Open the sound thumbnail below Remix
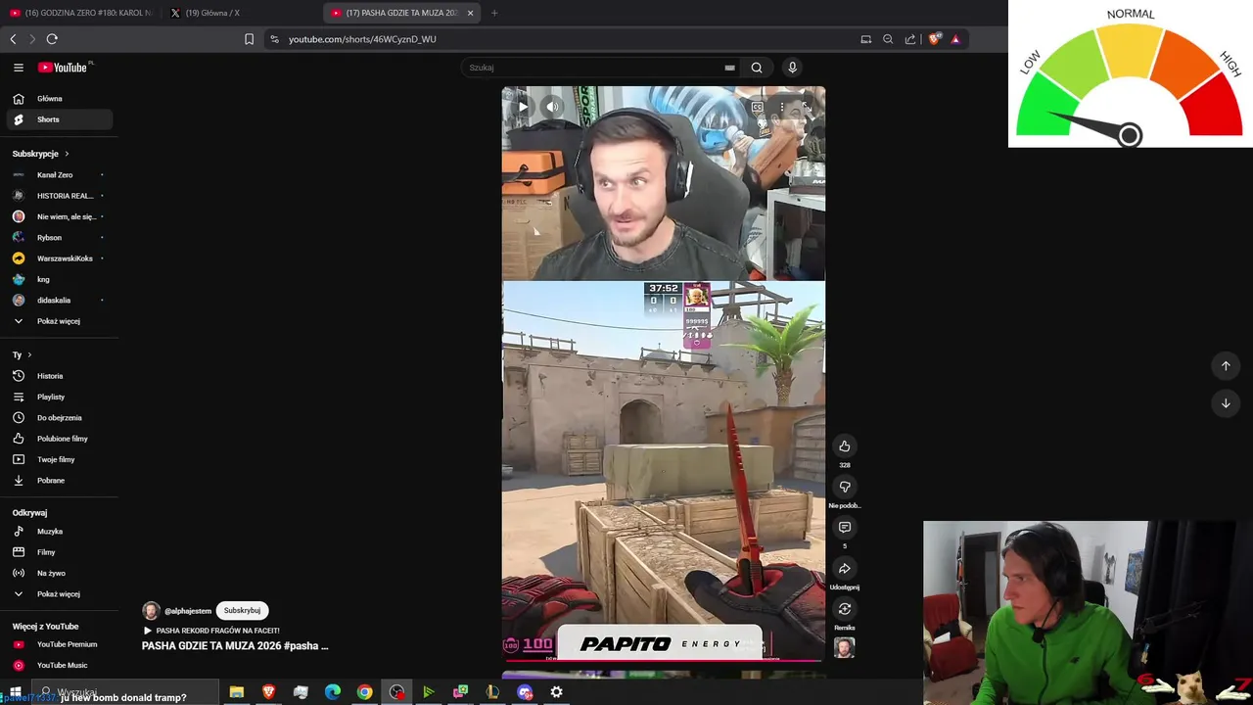The height and width of the screenshot is (705, 1253). [x=845, y=647]
